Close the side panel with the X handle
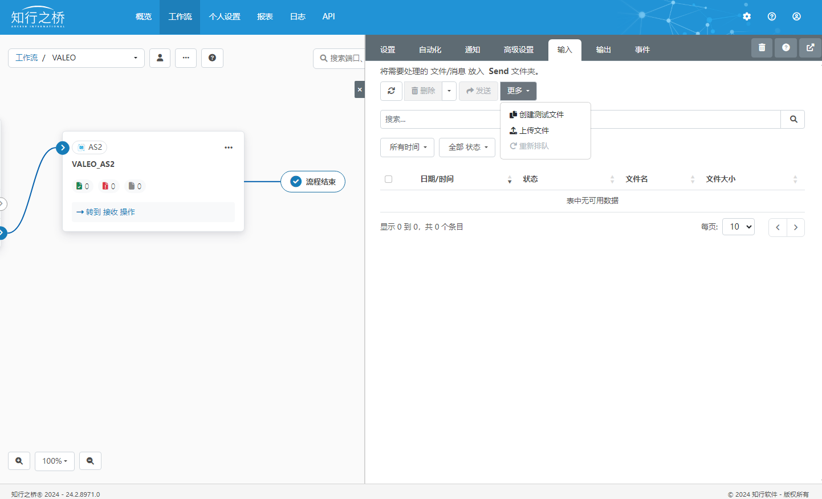Viewport: 822px width, 499px height. (x=360, y=89)
